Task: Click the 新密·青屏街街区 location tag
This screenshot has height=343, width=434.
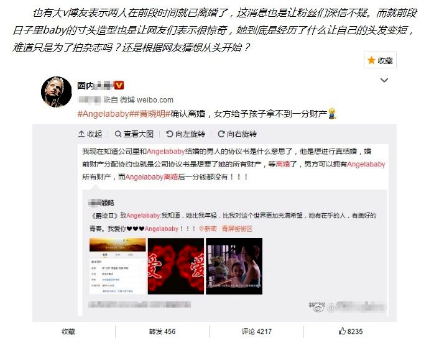Action: coord(226,229)
